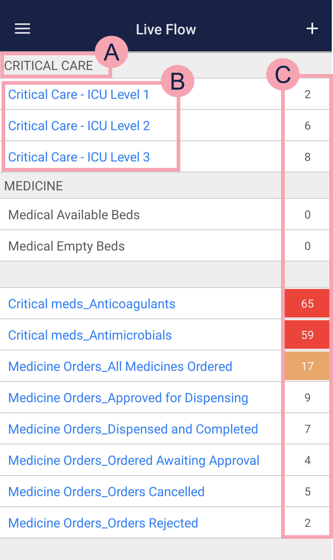
Task: Click the orange 17 count badge
Action: pos(307,366)
